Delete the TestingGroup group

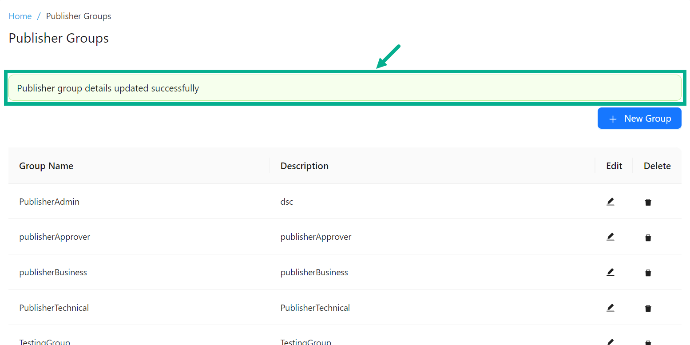648,342
